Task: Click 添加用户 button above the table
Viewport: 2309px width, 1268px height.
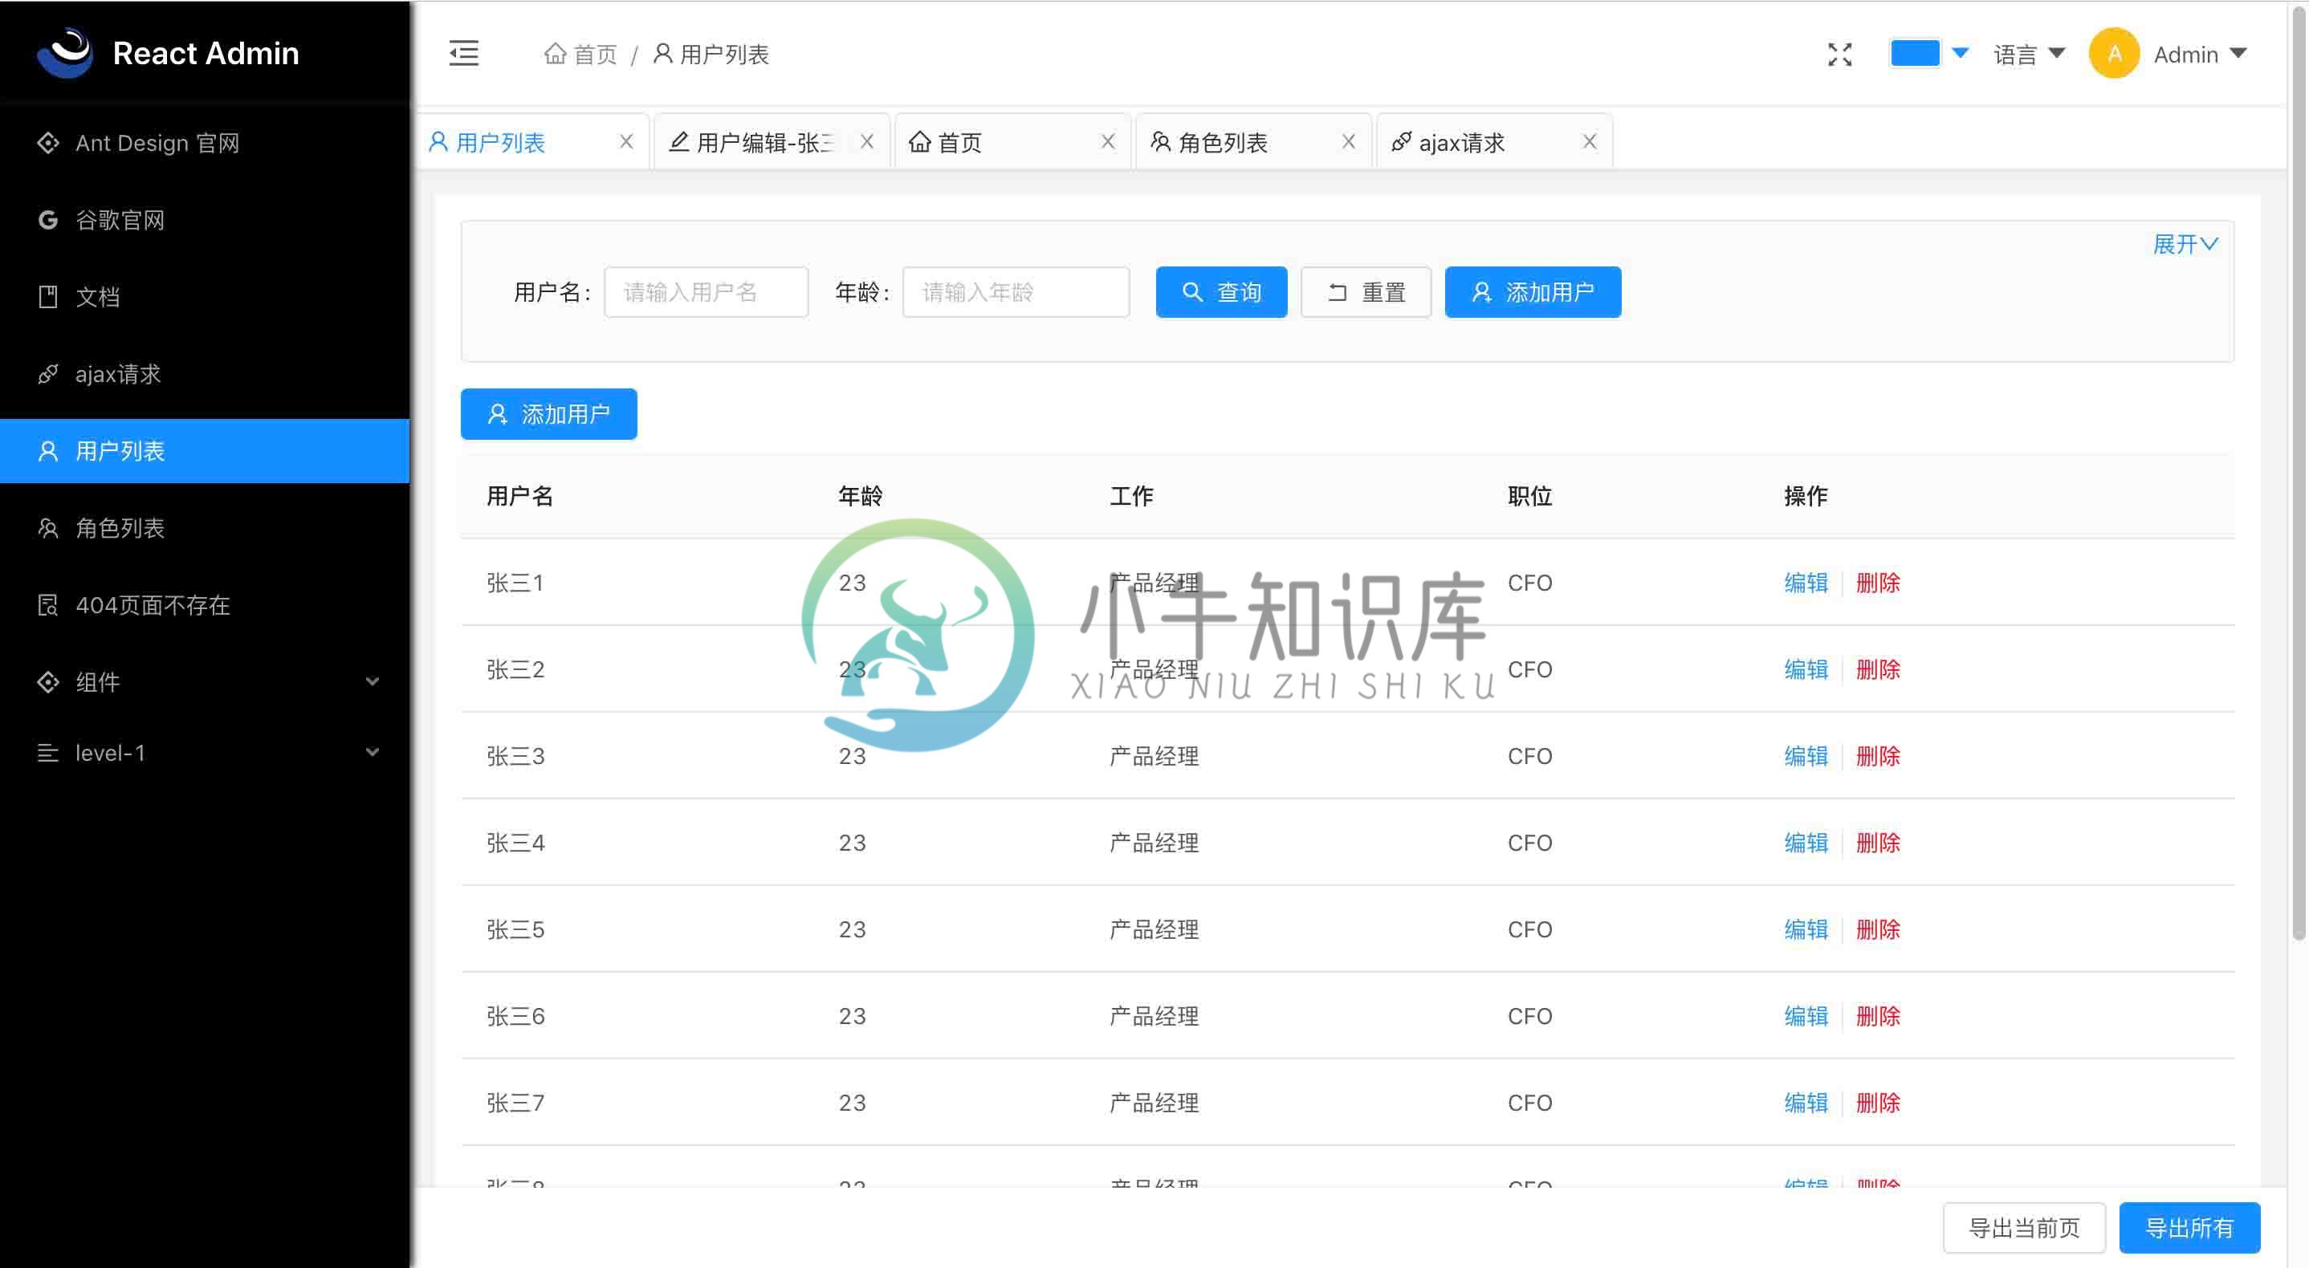Action: click(548, 414)
